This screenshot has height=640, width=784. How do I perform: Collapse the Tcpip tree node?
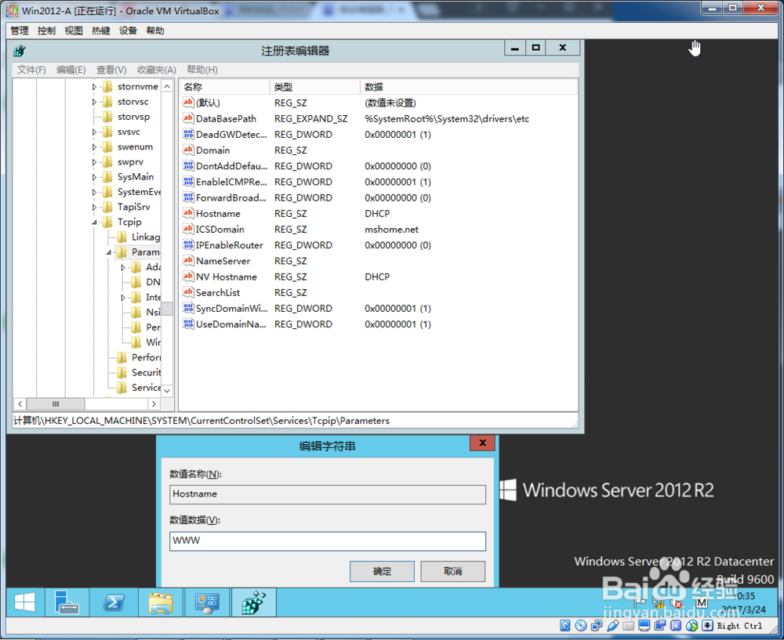coord(94,222)
